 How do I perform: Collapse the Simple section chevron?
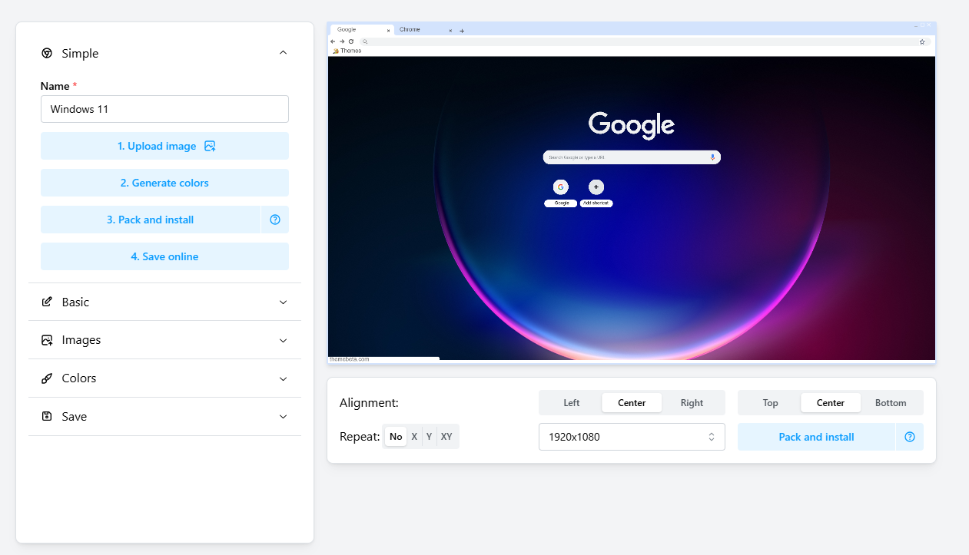[x=283, y=53]
